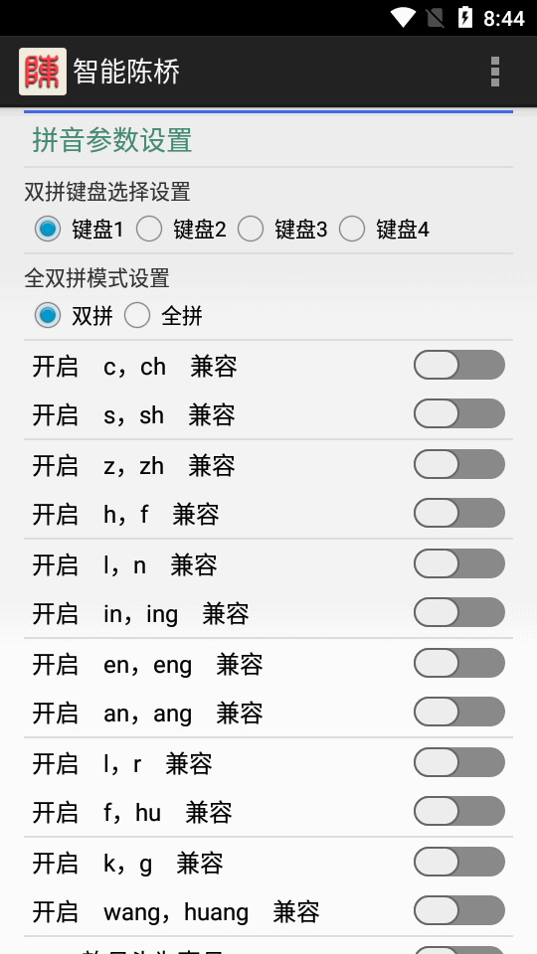Toggle wang, huang compatibility switch
Image resolution: width=537 pixels, height=954 pixels.
459,911
